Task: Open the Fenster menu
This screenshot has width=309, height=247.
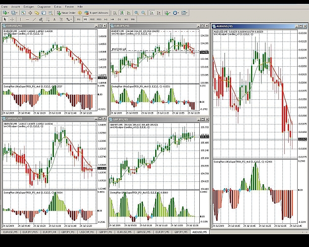Action: (69, 7)
